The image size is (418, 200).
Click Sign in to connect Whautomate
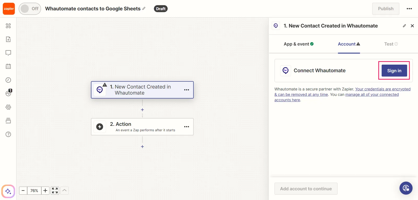[394, 71]
